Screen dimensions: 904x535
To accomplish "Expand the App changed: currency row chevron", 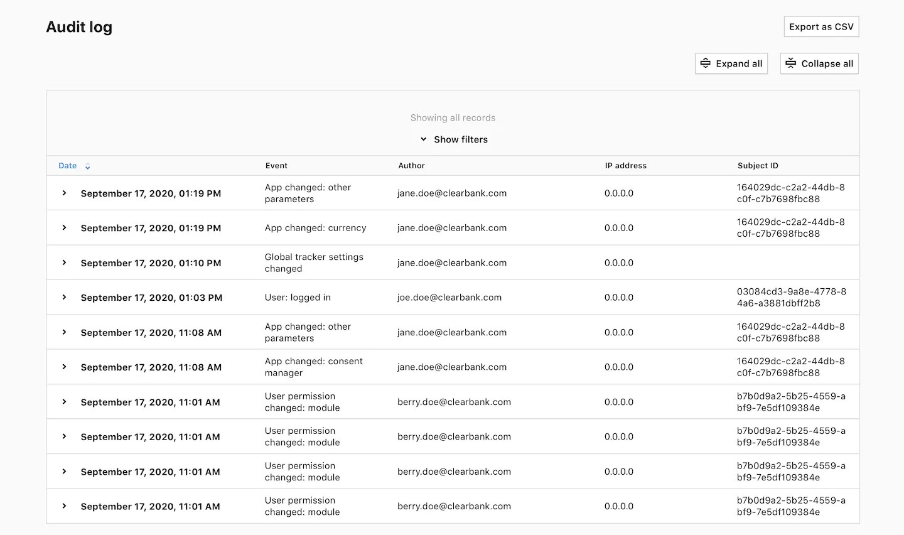I will [x=64, y=227].
